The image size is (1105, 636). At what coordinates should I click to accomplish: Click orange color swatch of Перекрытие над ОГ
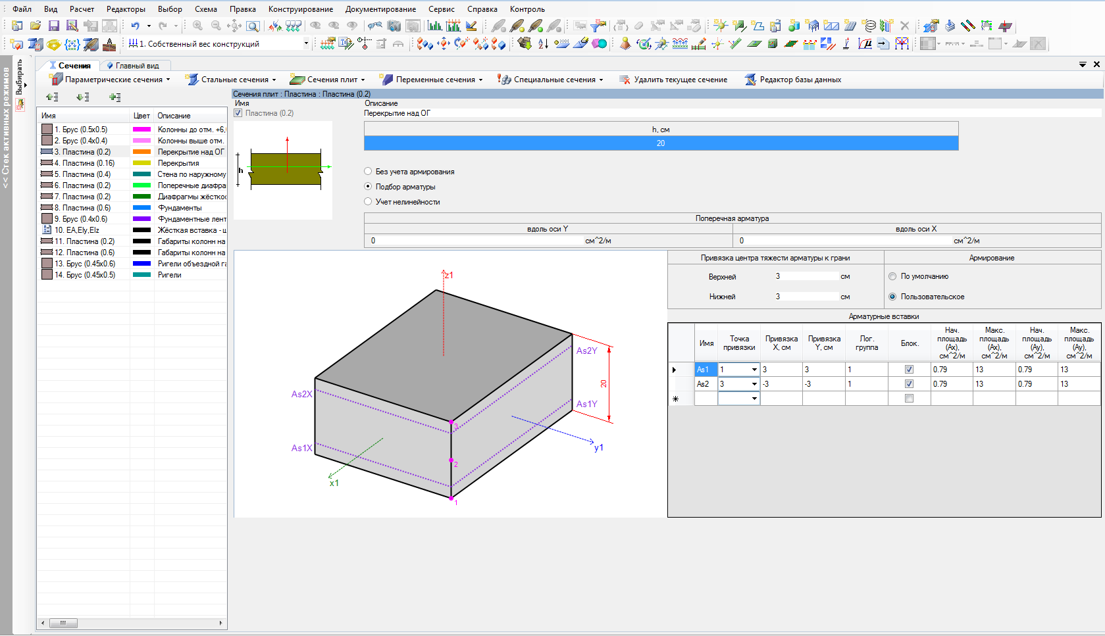[141, 152]
